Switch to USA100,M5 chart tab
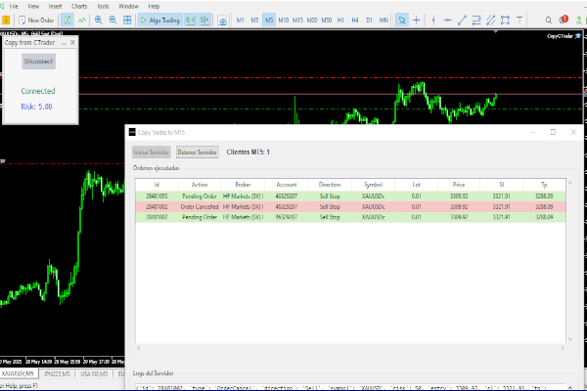The width and height of the screenshot is (587, 391). (x=94, y=373)
